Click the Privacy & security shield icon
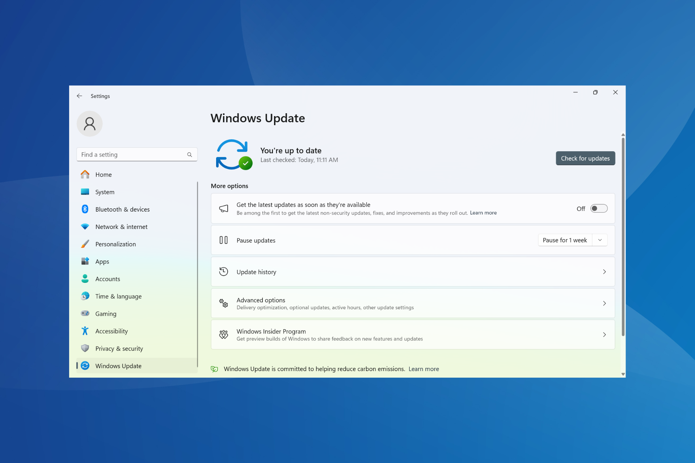Image resolution: width=695 pixels, height=463 pixels. pyautogui.click(x=85, y=348)
